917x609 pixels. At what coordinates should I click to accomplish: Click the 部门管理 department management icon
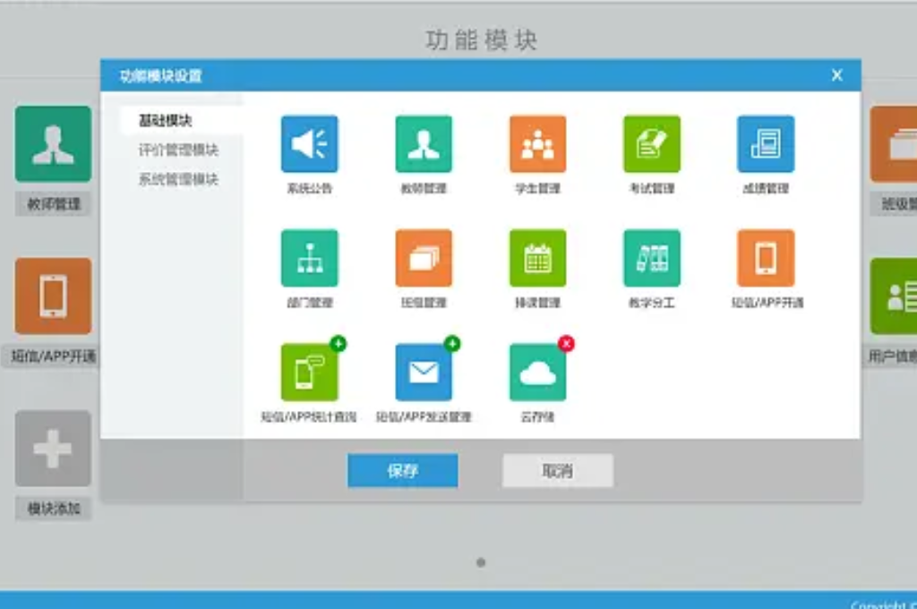[x=309, y=258]
